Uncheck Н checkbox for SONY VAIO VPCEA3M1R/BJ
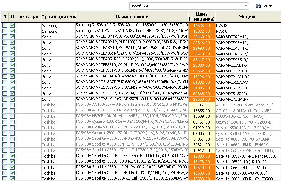This screenshot has height=181, width=281. point(12,37)
